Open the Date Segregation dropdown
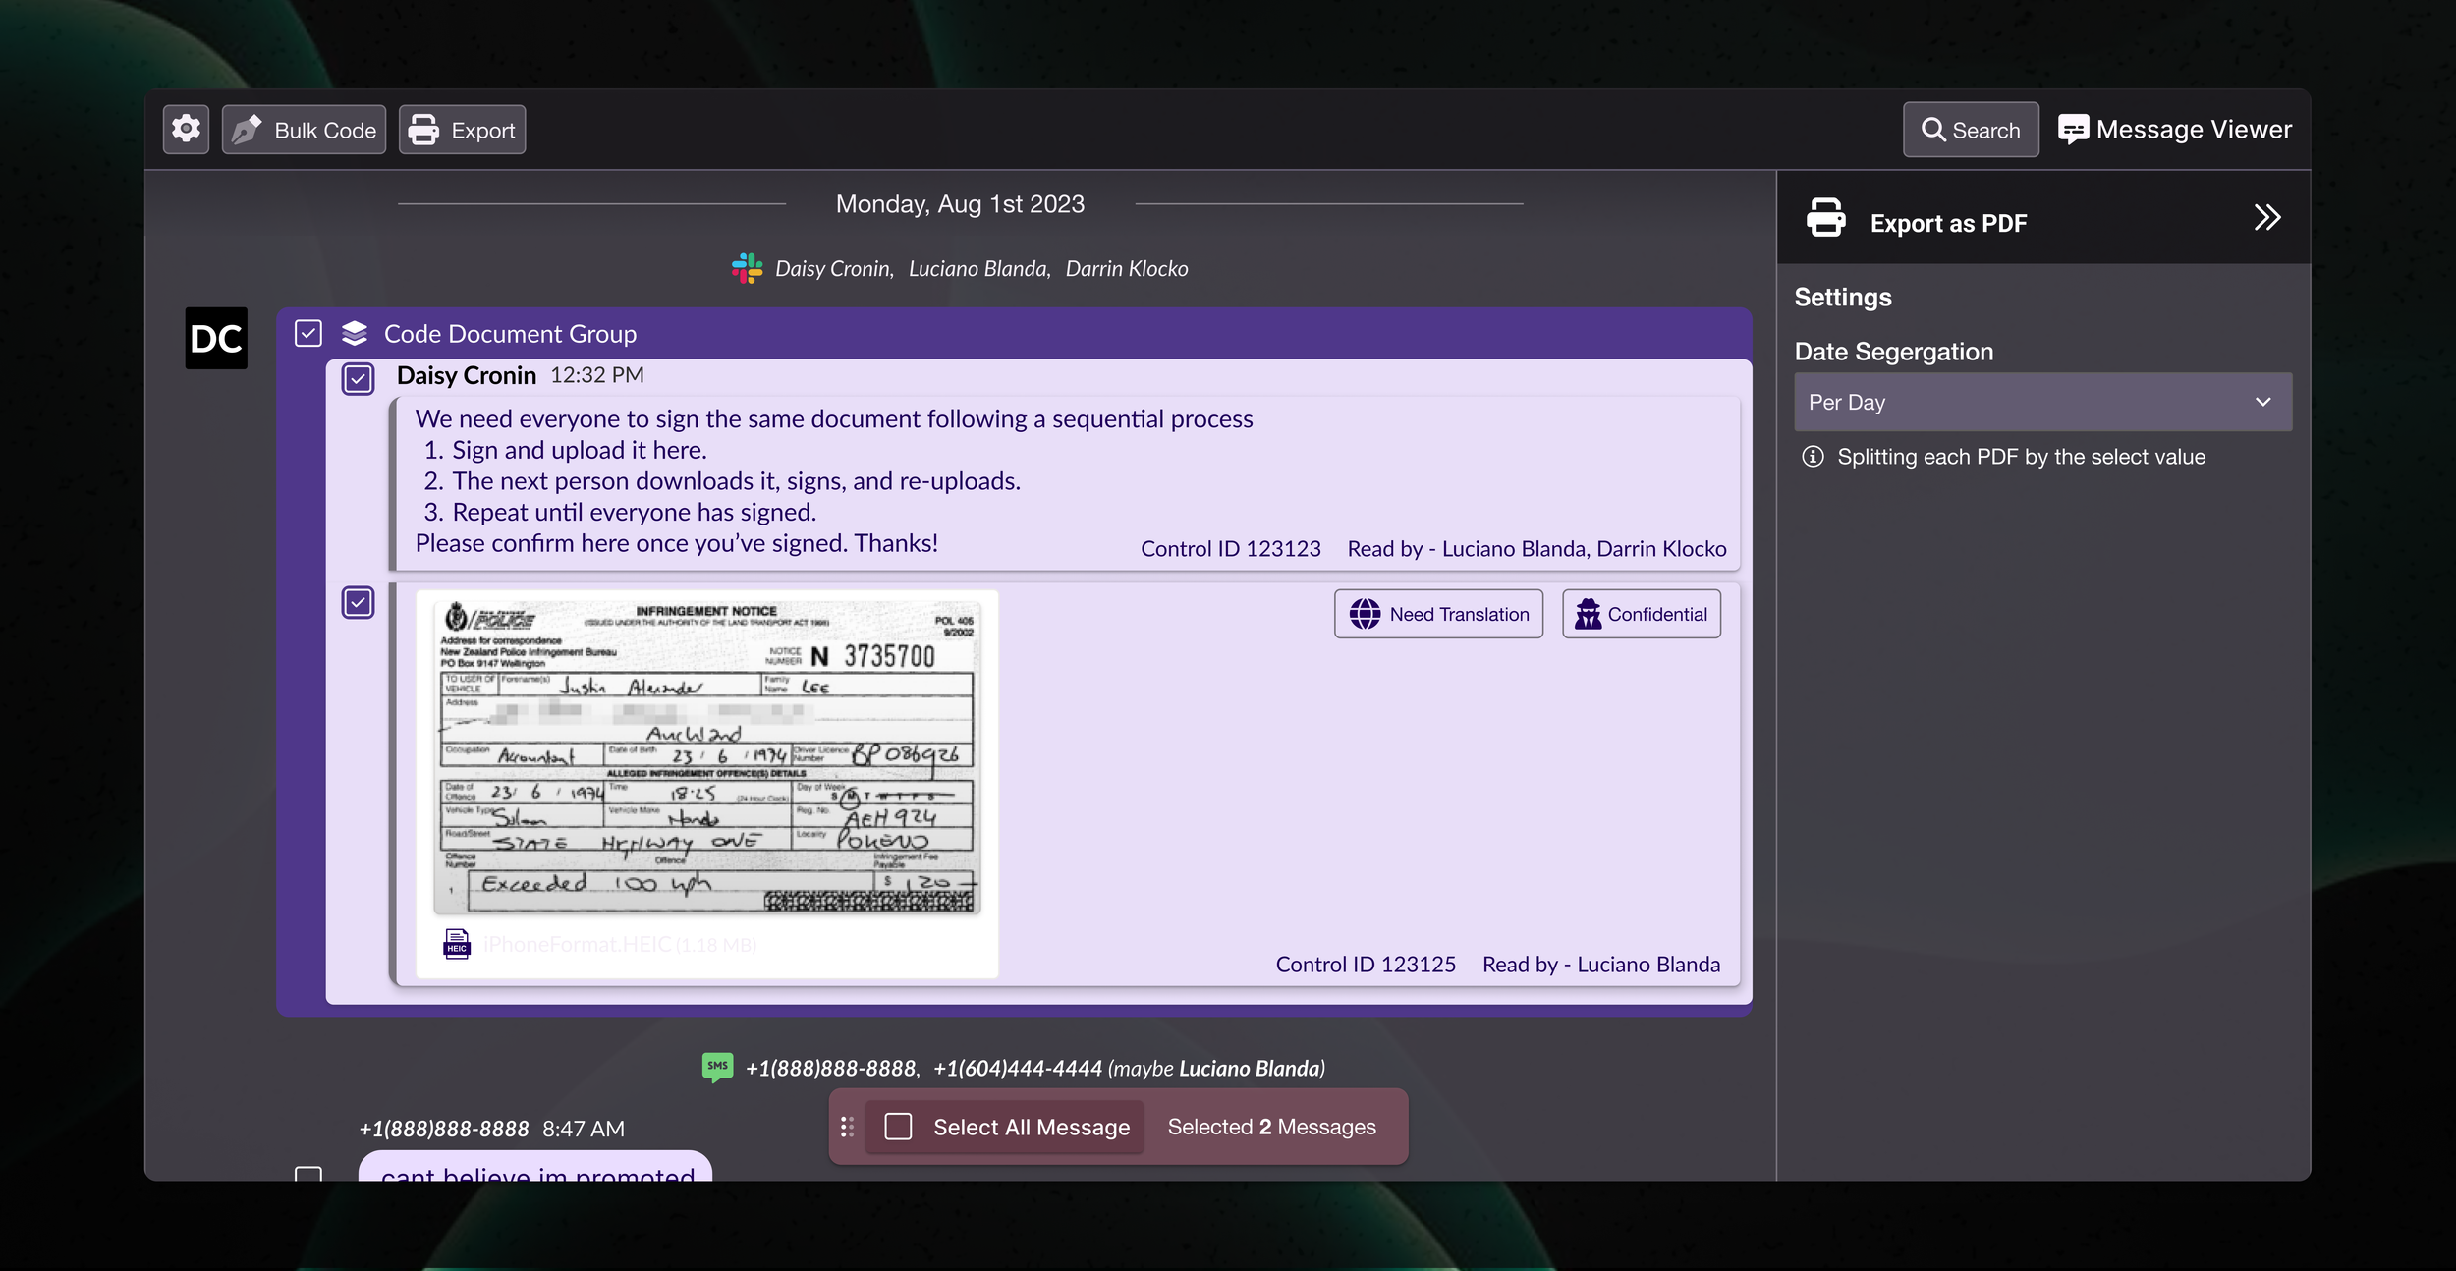 coord(2042,402)
